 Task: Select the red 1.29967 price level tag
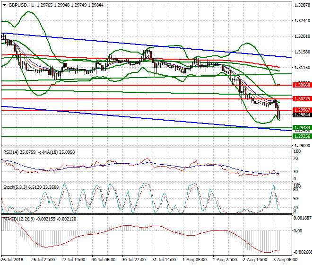tap(302, 110)
